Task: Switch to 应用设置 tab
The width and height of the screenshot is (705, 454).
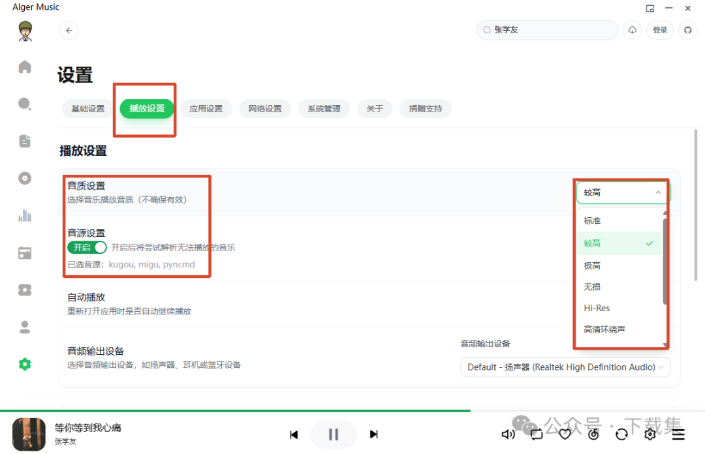Action: coord(206,109)
